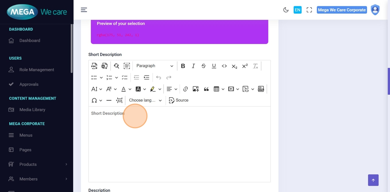Open Media Library in the sidebar
Image resolution: width=390 pixels, height=192 pixels.
(x=32, y=110)
